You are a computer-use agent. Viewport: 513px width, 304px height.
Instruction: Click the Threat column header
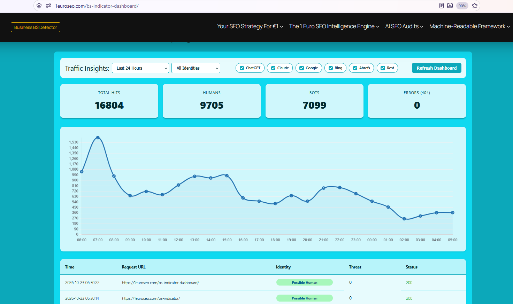pos(355,267)
